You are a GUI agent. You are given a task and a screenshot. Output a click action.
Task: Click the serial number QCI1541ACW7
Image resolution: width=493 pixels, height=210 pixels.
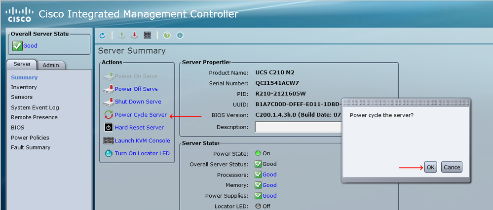coord(277,83)
